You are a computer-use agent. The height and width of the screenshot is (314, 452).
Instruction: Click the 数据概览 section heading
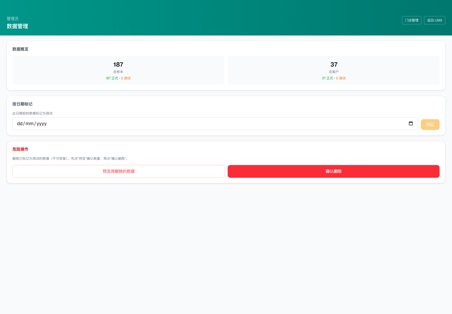[20, 49]
